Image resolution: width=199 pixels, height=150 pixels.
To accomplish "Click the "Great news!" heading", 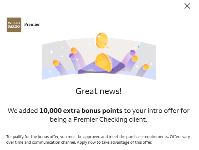I will (x=98, y=92).
